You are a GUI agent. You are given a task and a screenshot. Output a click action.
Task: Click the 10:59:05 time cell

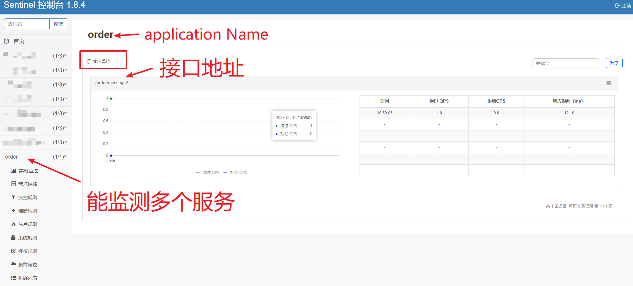385,113
